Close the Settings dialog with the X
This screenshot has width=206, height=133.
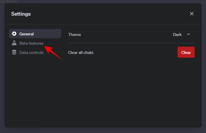point(191,14)
